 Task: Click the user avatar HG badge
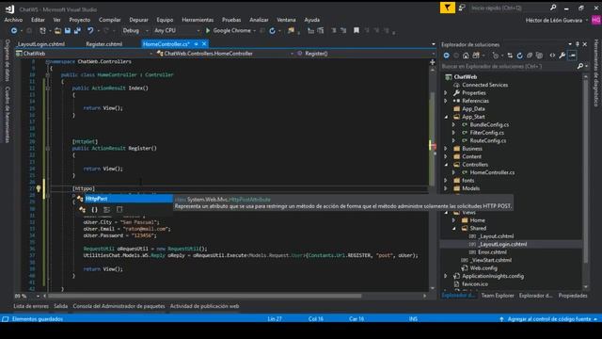click(x=595, y=21)
